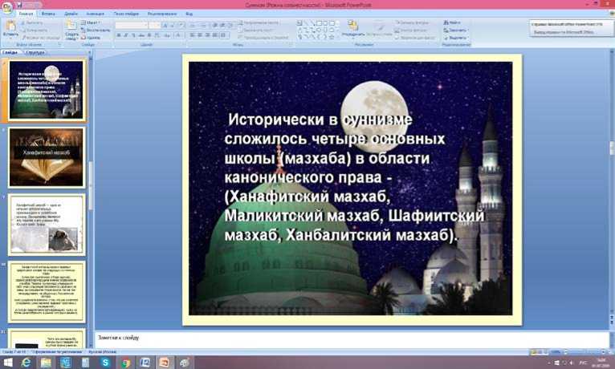The height and width of the screenshot is (369, 615).
Task: Open Text Direction (Направление текста) dropdown
Action: point(259,22)
